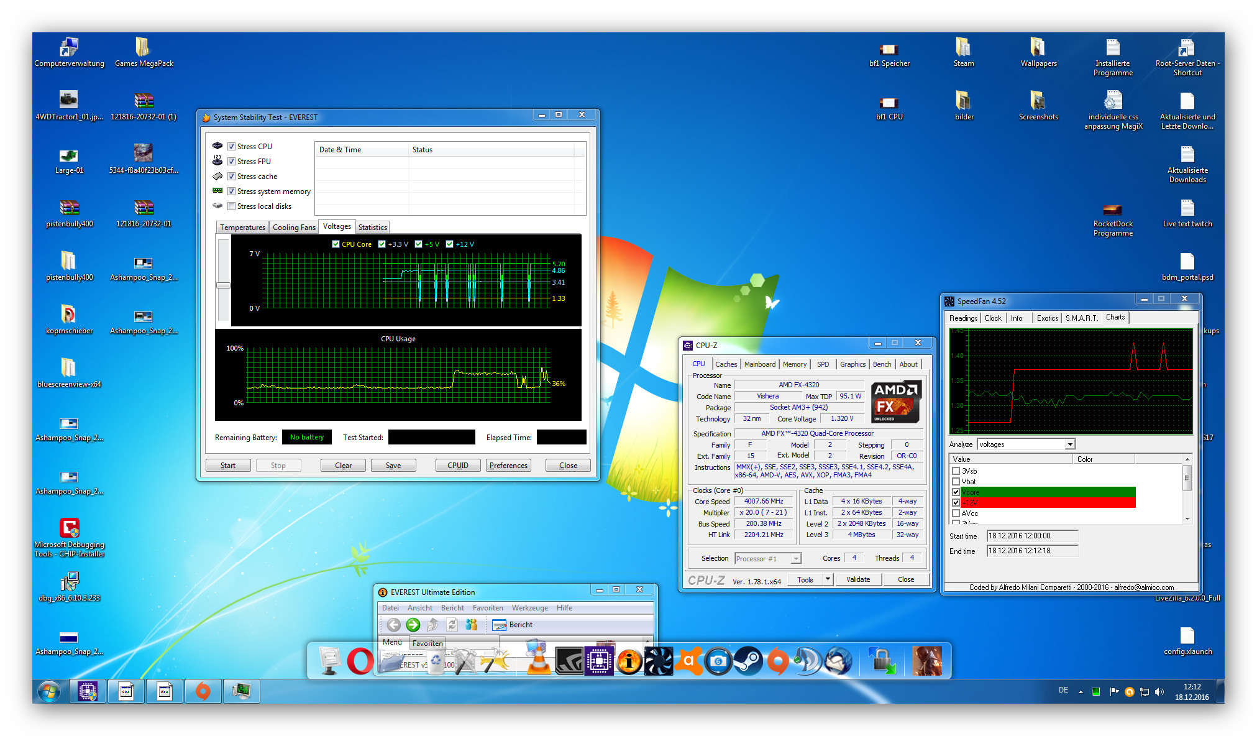
Task: Open the Thunderbird mail icon in the dock
Action: tap(837, 661)
